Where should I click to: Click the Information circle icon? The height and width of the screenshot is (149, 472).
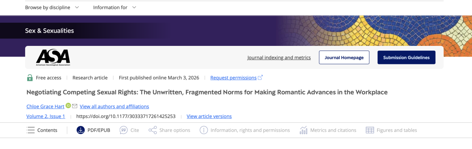(x=204, y=130)
